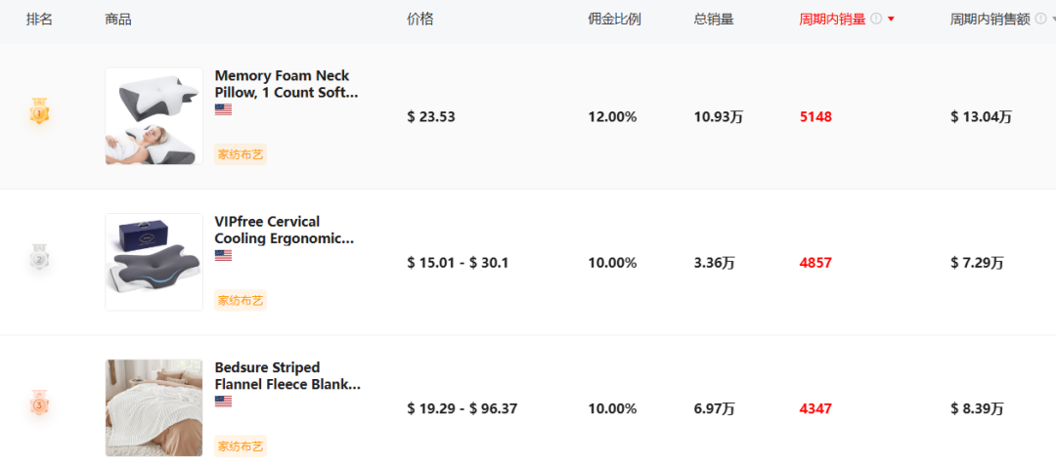Viewport: 1056px width, 468px height.
Task: Open the Memory Foam Neck Pillow thumbnail image
Action: [154, 116]
